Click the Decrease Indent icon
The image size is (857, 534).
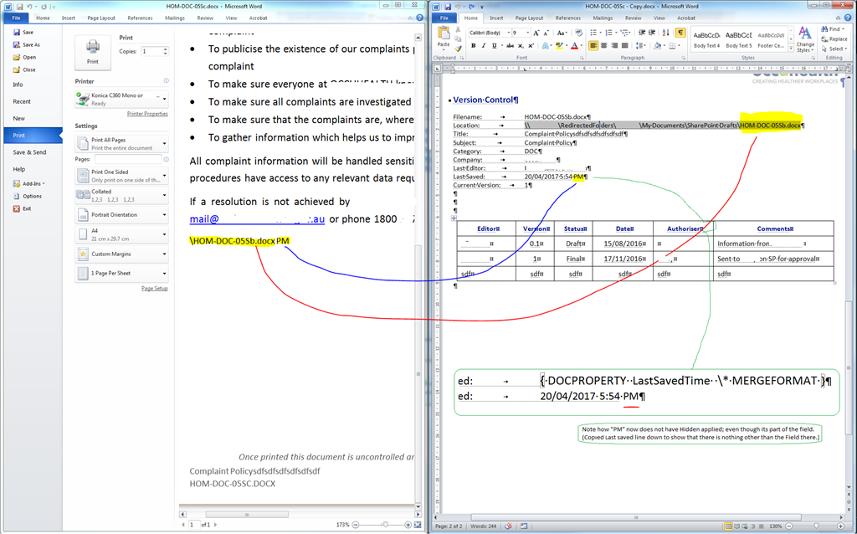pos(642,33)
